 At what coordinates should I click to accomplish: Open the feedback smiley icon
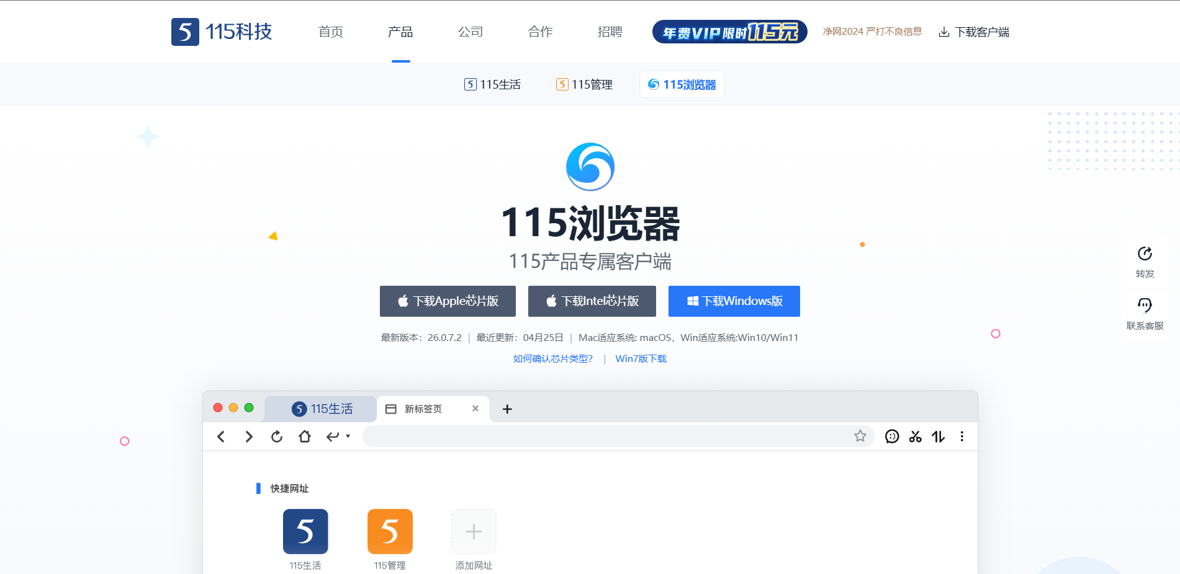tap(892, 436)
